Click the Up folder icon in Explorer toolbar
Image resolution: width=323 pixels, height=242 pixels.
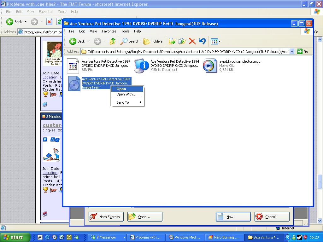(x=113, y=41)
